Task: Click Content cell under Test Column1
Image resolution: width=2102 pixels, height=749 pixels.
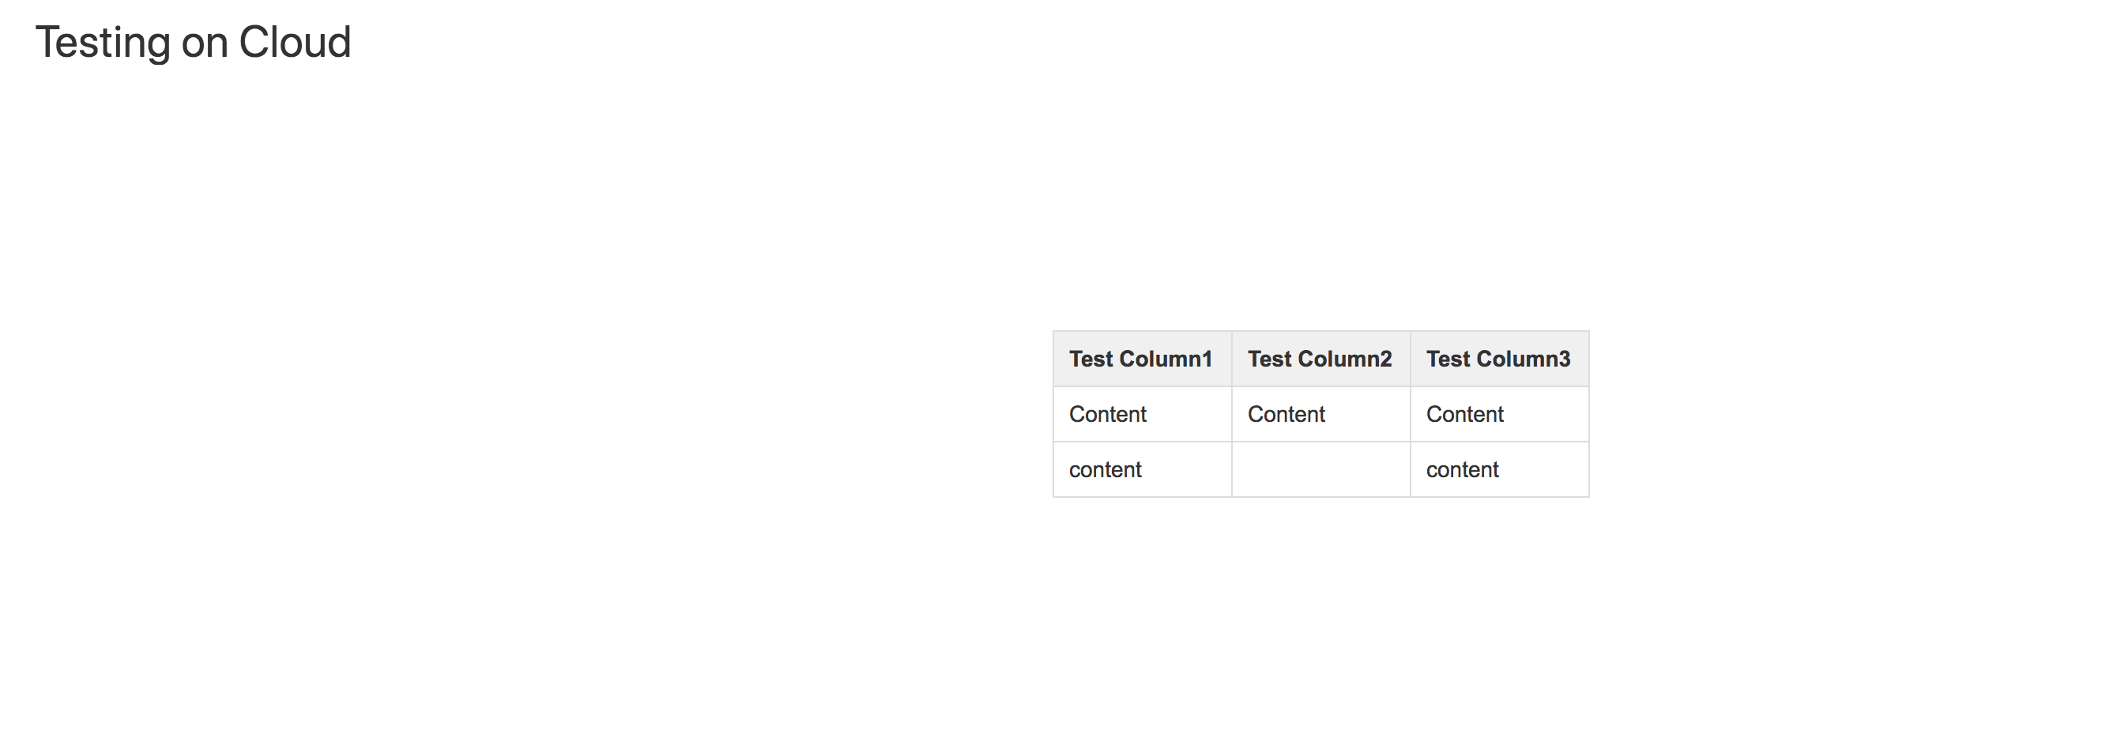Action: (x=1143, y=415)
